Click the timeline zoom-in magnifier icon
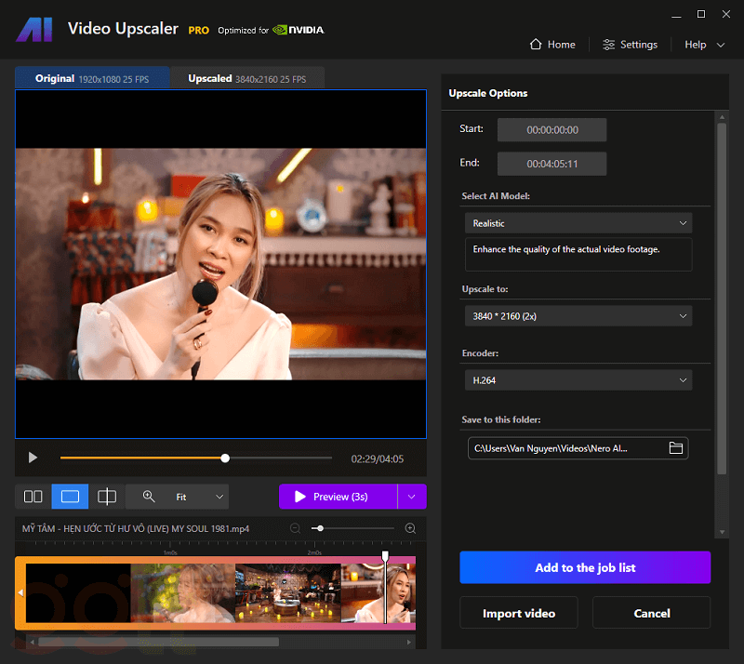This screenshot has height=664, width=744. [410, 528]
